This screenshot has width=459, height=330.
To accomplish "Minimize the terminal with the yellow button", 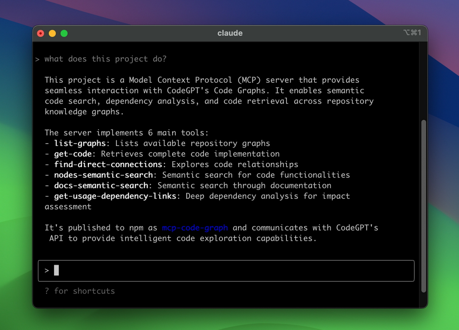I will click(x=52, y=34).
